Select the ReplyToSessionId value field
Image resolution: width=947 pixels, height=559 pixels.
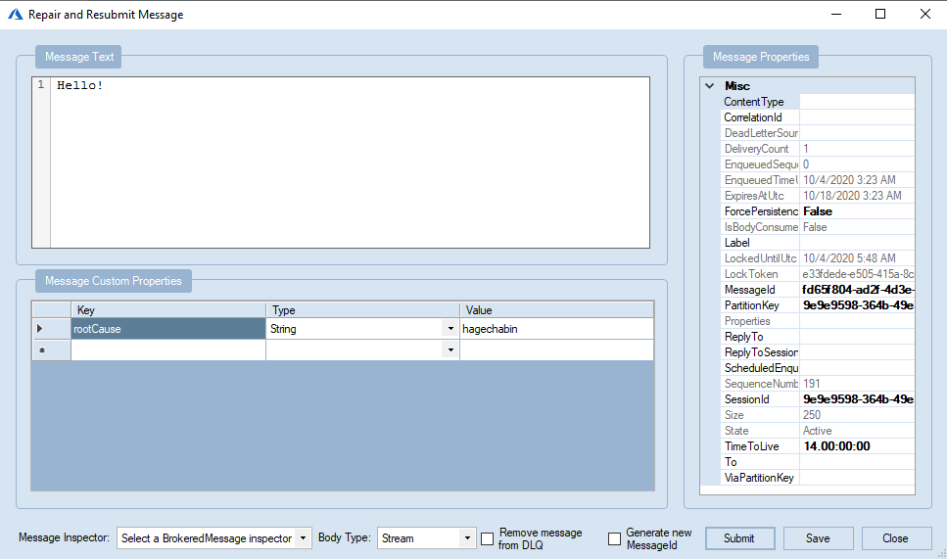(857, 352)
